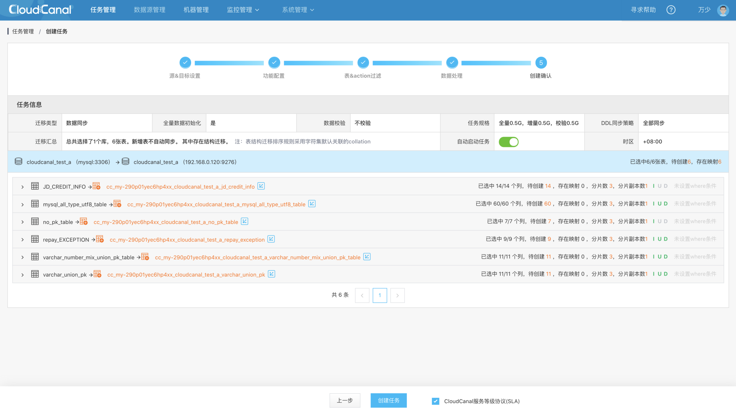Open the script preview icon for no_pk_table mapping
Viewport: 736px width, 413px height.
[x=245, y=221]
